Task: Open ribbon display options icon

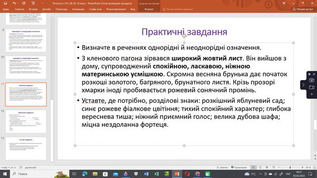Action: coord(284,3)
